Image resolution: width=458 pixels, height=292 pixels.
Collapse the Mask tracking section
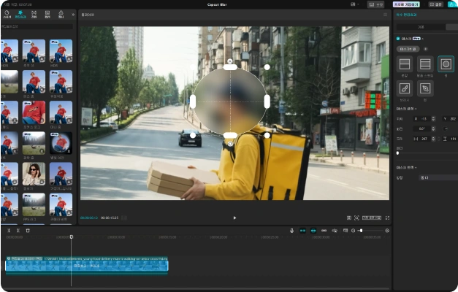416,167
